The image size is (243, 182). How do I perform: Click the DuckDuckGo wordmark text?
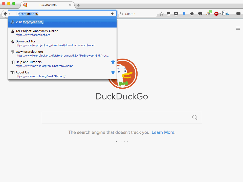(x=122, y=96)
